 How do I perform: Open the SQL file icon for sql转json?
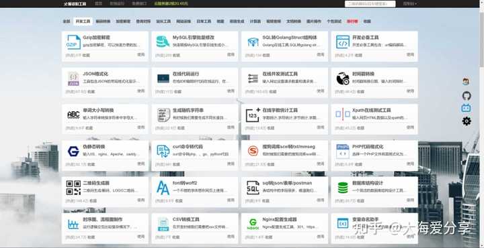pos(253,188)
